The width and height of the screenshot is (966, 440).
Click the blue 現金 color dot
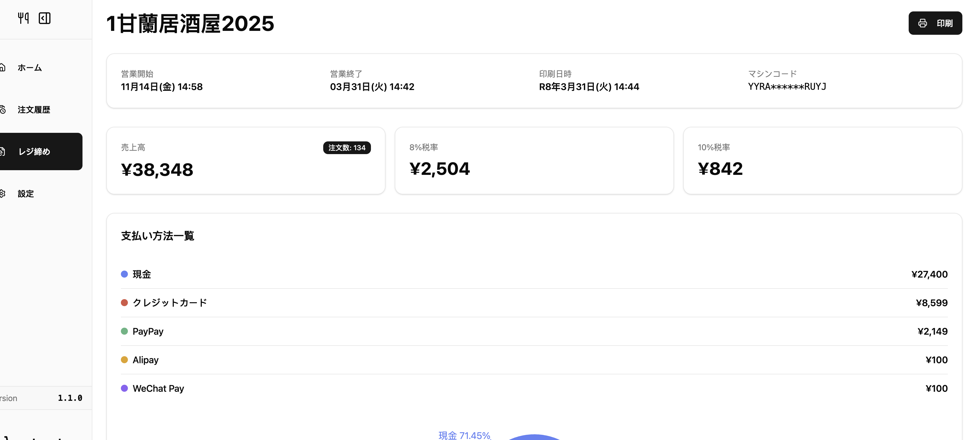point(125,274)
